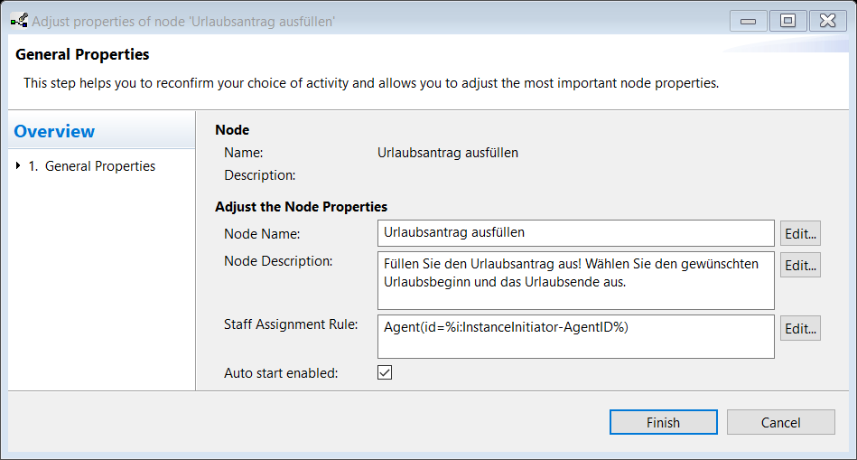Image resolution: width=857 pixels, height=460 pixels.
Task: Toggle the Auto start enabled checkbox
Action: (385, 372)
